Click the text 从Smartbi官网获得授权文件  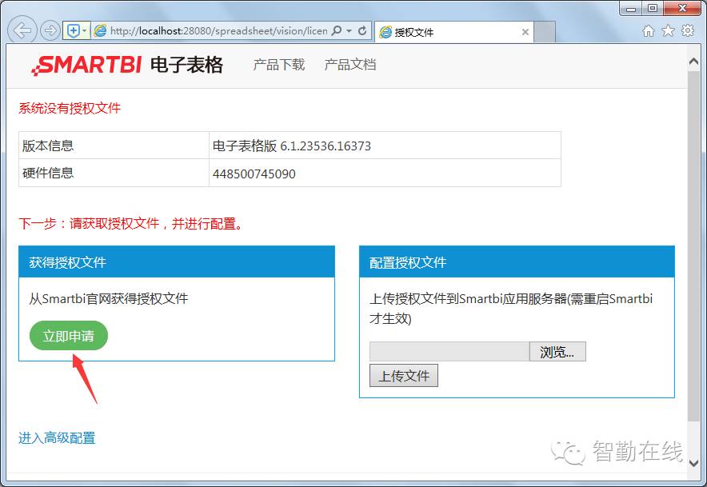109,298
